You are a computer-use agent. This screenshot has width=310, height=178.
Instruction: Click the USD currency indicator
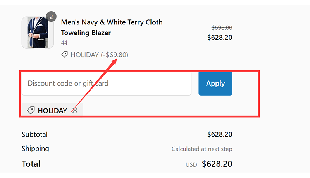[x=191, y=164]
